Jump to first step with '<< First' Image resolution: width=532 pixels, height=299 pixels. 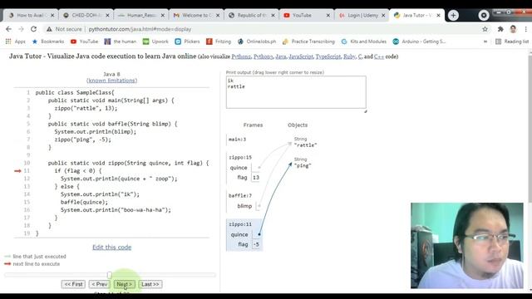(74, 284)
